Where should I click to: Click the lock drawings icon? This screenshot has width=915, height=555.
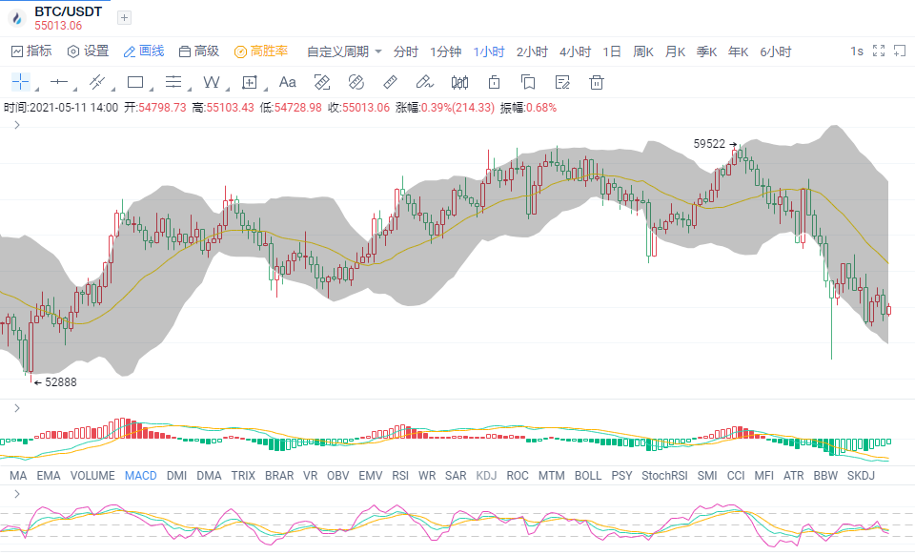494,82
